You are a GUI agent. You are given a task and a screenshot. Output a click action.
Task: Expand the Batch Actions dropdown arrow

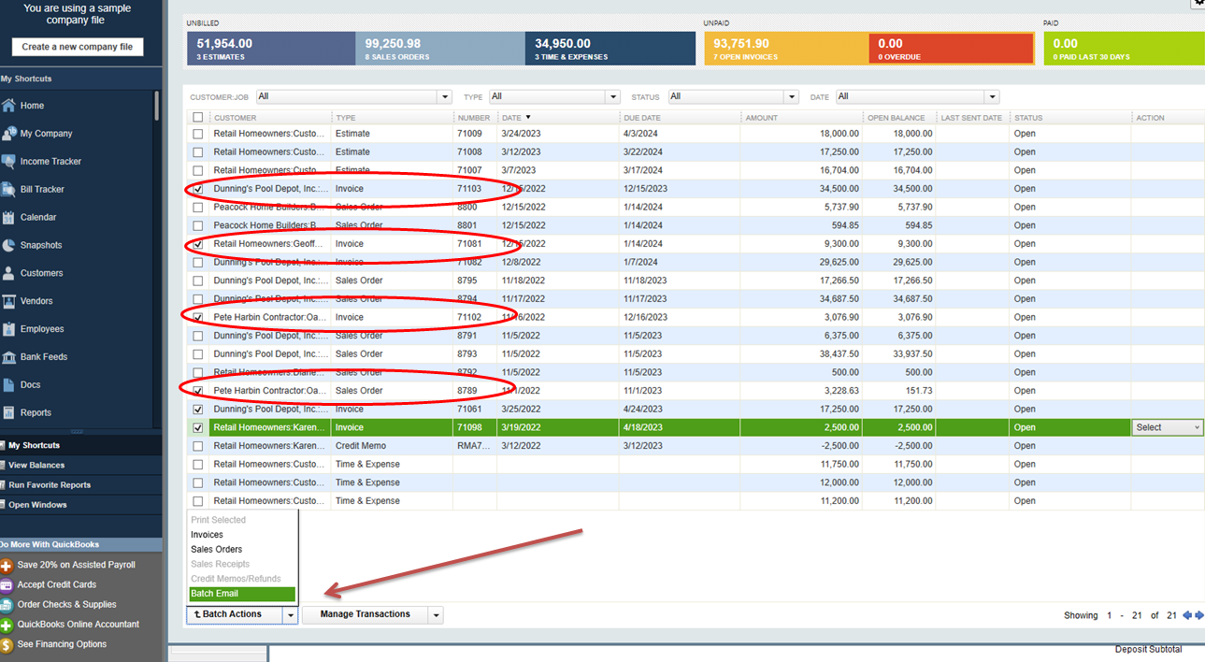coord(291,615)
